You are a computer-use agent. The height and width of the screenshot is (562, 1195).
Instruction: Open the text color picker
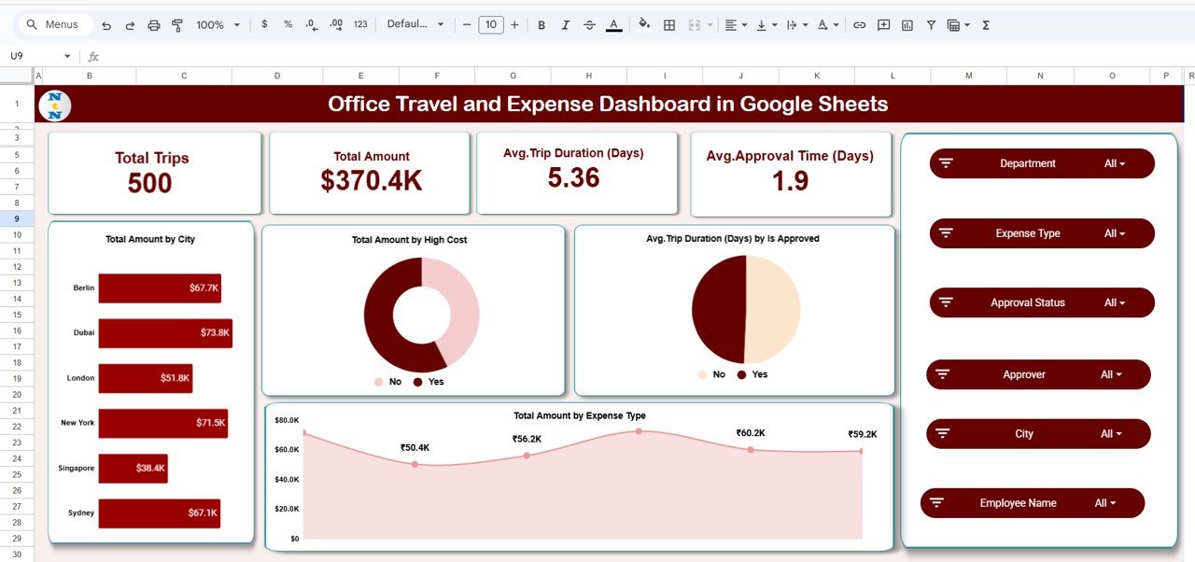(613, 24)
